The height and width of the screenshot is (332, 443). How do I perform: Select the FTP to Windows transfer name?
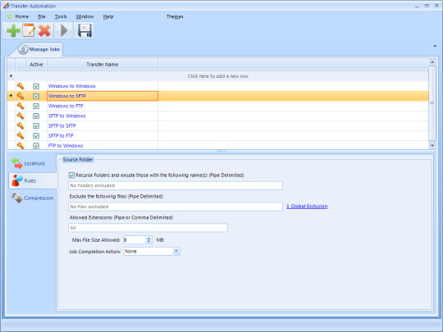[x=66, y=146]
